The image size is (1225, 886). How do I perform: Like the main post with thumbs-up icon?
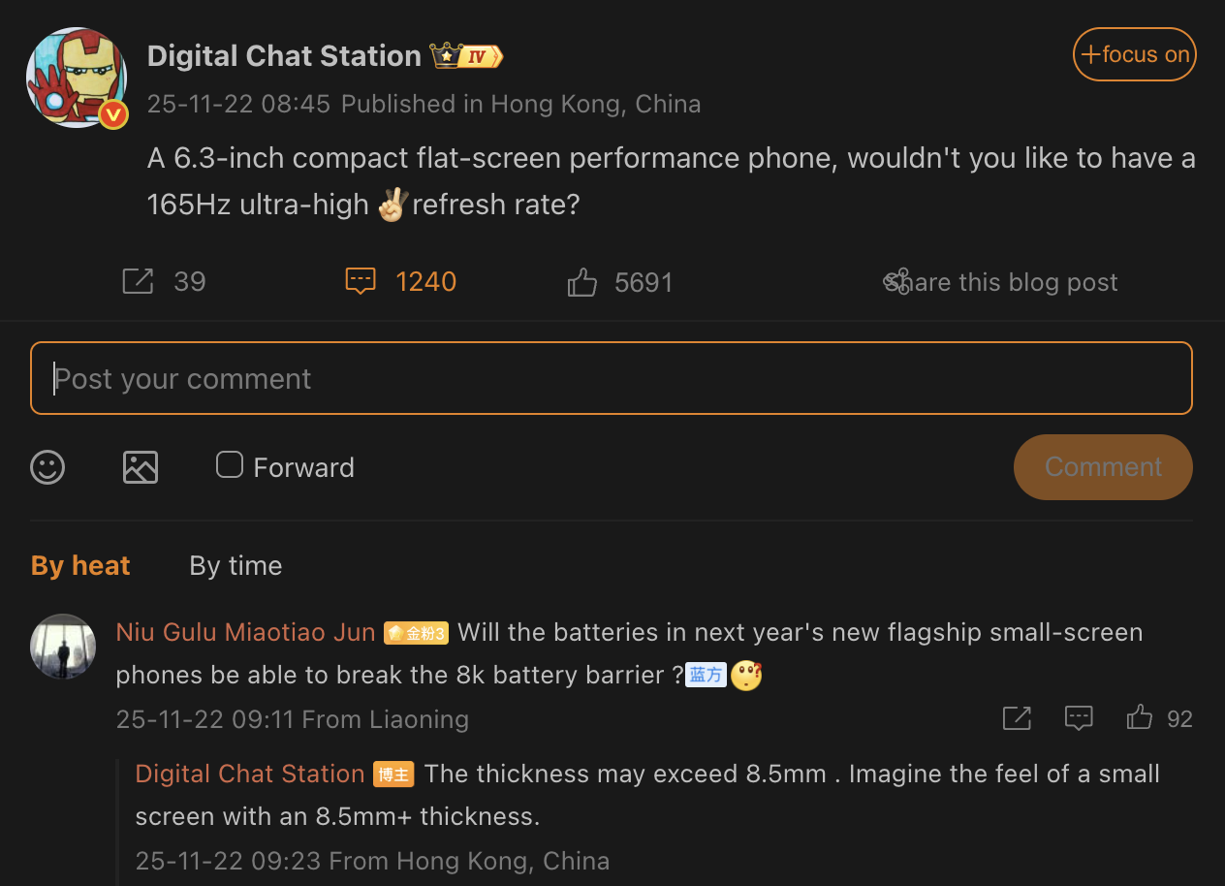pyautogui.click(x=581, y=283)
